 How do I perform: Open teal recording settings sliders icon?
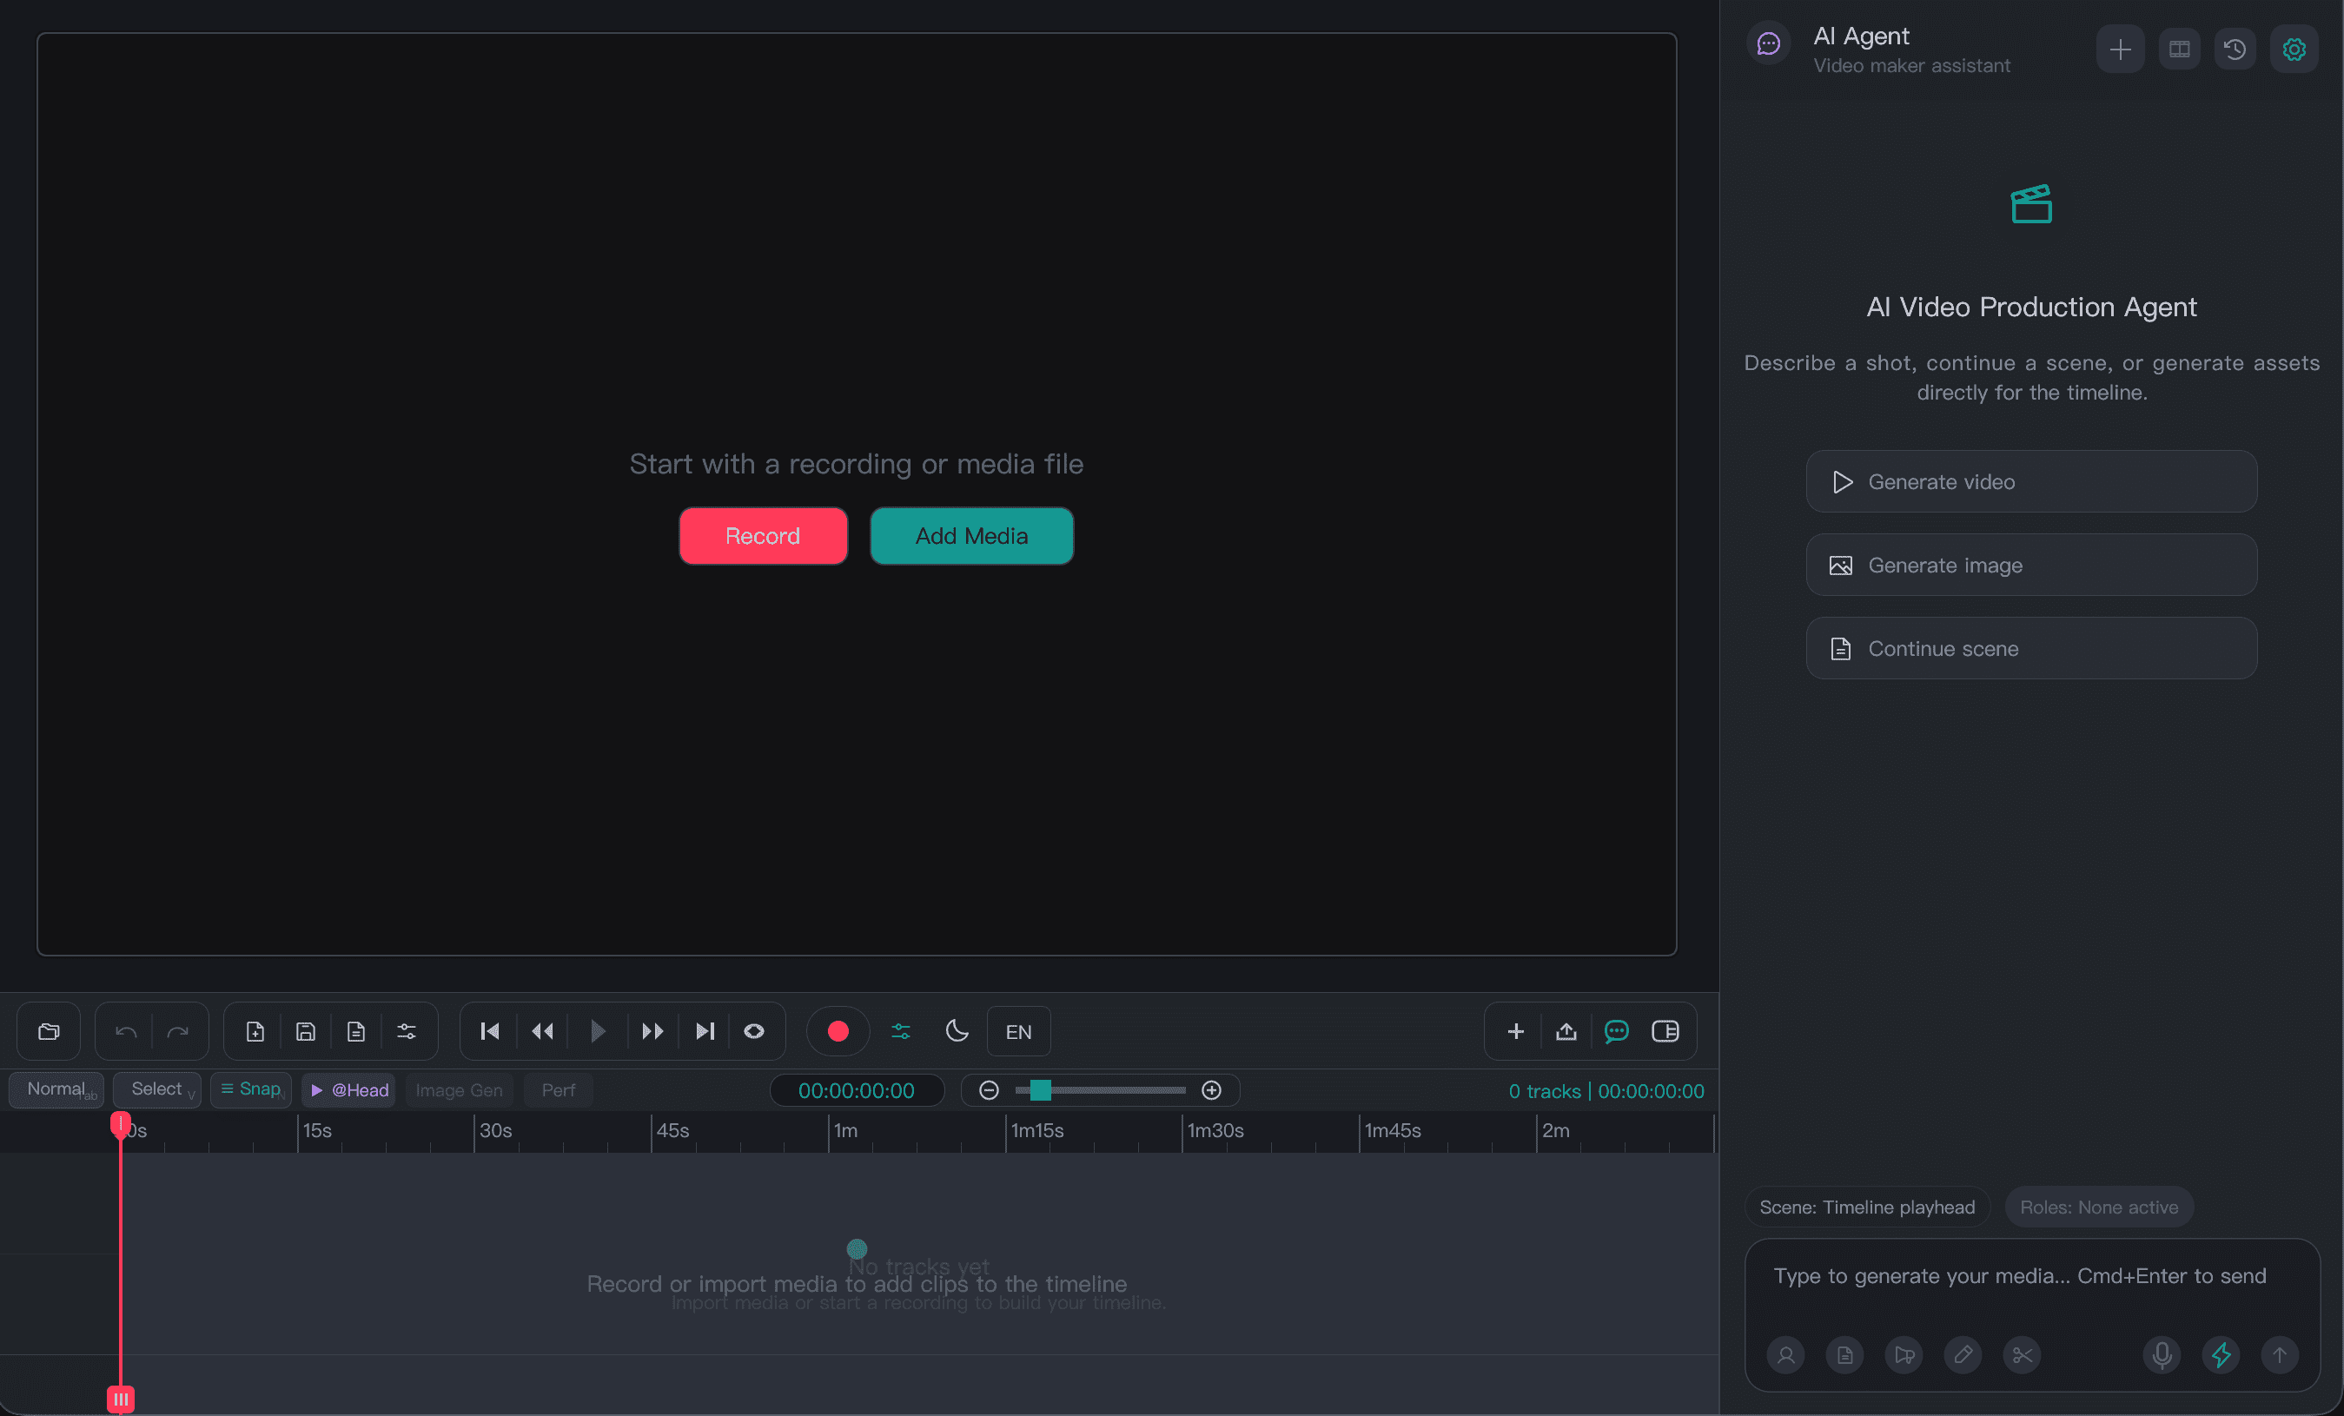click(901, 1031)
